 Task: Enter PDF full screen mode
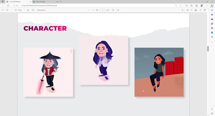pyautogui.click(x=200, y=10)
